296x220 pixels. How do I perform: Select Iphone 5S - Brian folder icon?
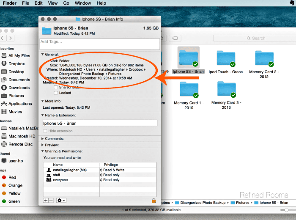[189, 58]
